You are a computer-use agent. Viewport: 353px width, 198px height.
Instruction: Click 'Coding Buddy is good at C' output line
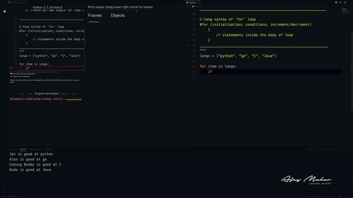click(x=35, y=164)
